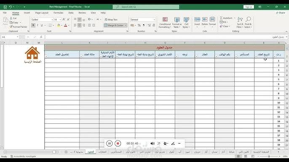Apply Percent Style format

[x=139, y=25]
